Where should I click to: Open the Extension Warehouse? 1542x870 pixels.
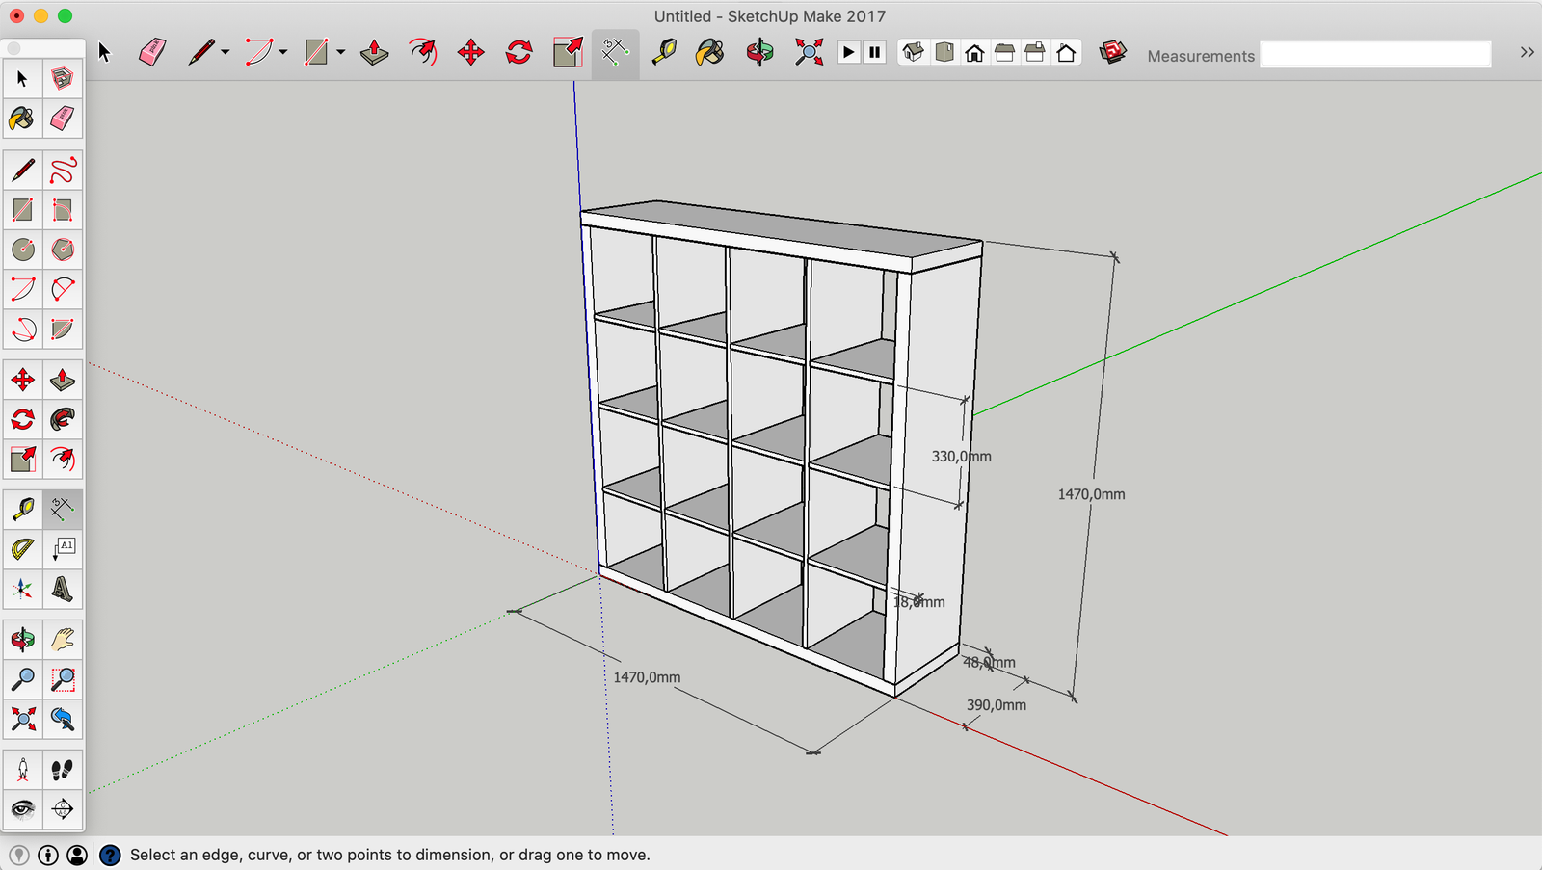coord(1113,52)
